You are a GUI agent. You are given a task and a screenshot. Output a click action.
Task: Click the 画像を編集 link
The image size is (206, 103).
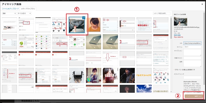[177, 35]
